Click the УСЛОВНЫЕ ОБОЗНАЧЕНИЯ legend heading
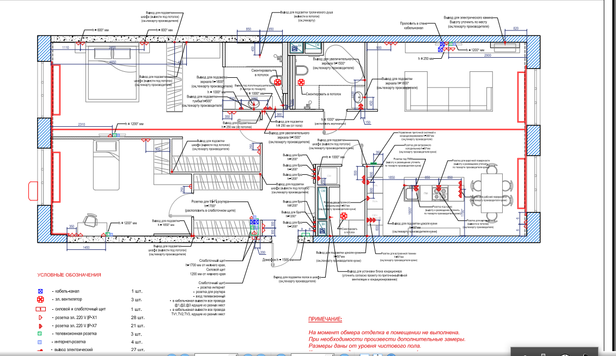Image resolution: width=616 pixels, height=356 pixels. coord(69,275)
